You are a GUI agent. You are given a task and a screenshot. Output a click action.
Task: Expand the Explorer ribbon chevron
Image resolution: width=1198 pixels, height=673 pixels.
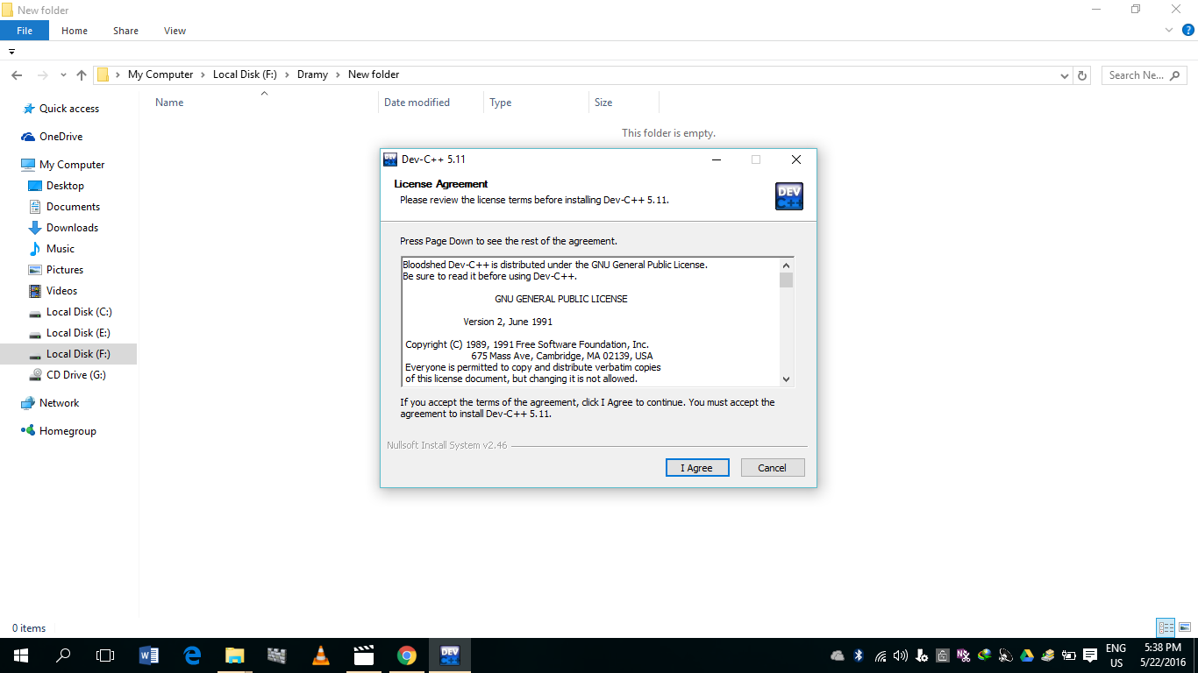tap(1169, 30)
